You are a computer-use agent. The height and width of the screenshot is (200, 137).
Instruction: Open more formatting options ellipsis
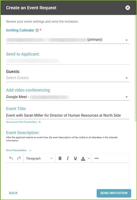(x=96, y=158)
